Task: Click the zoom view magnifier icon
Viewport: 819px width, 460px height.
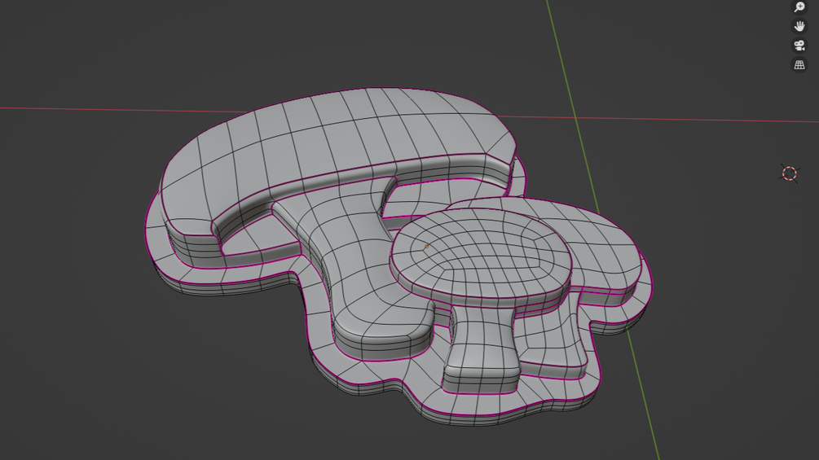Action: [x=799, y=7]
